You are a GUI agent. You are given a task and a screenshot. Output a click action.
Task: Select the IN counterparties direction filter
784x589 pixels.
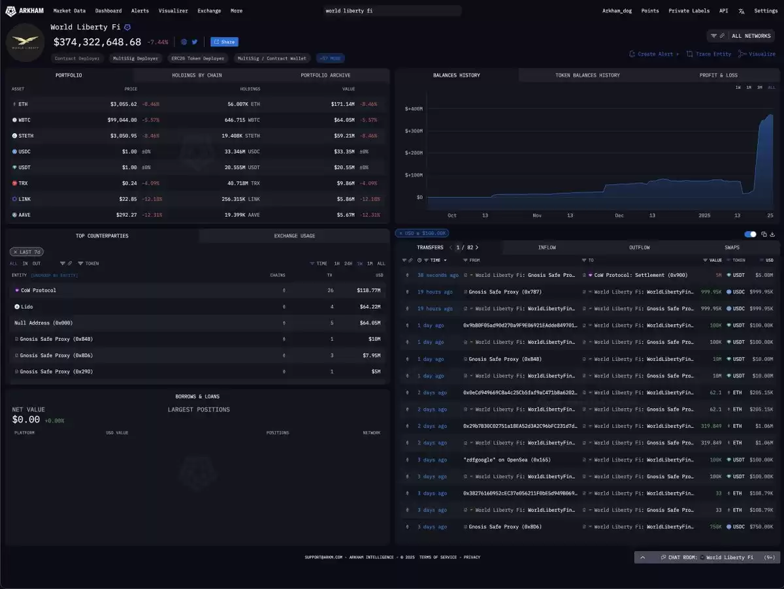pyautogui.click(x=25, y=263)
